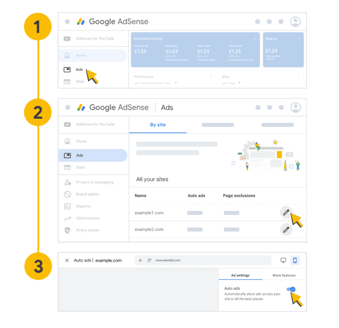Open Optimization in the sidebar
339x328 pixels.
coord(88,218)
